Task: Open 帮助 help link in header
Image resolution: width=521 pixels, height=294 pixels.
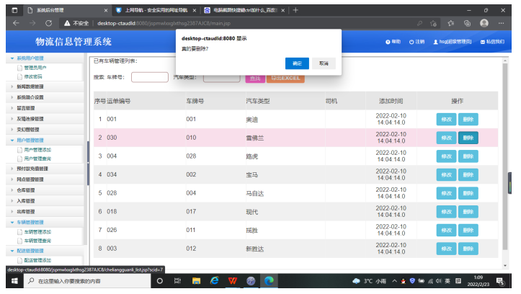Action: (393, 42)
